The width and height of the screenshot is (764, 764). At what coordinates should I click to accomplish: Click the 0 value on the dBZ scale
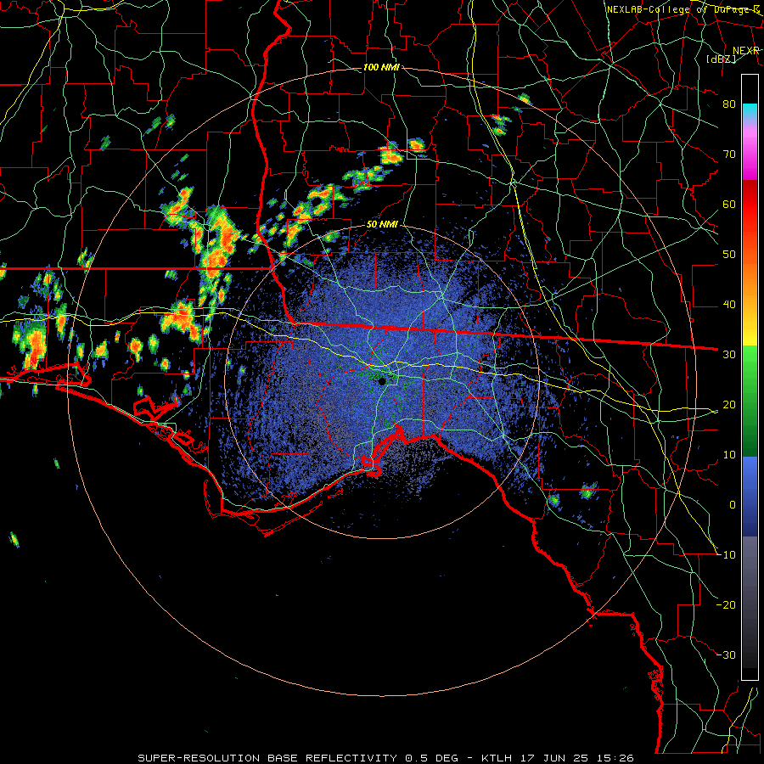click(x=733, y=505)
